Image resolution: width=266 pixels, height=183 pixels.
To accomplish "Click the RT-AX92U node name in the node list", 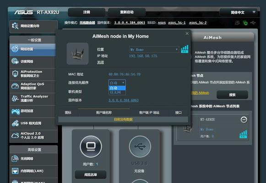I will tap(208, 119).
